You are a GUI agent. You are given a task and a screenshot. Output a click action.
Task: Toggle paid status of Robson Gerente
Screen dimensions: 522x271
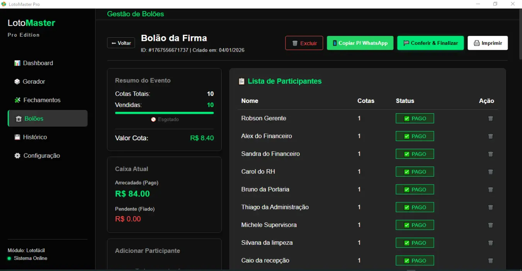pyautogui.click(x=415, y=119)
